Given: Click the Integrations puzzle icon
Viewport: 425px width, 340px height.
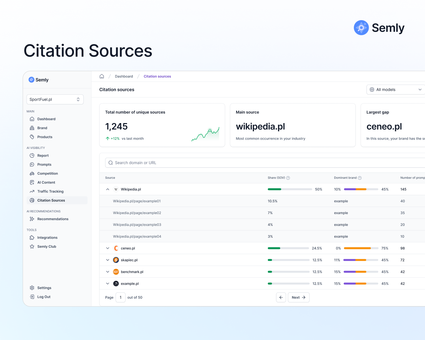Looking at the screenshot, I should (32, 238).
